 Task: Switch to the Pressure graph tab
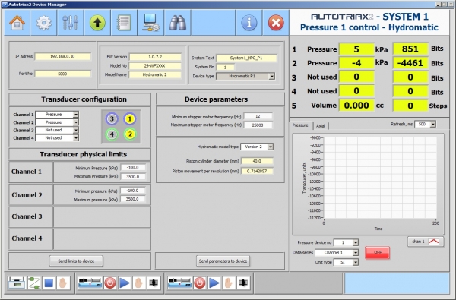click(300, 125)
